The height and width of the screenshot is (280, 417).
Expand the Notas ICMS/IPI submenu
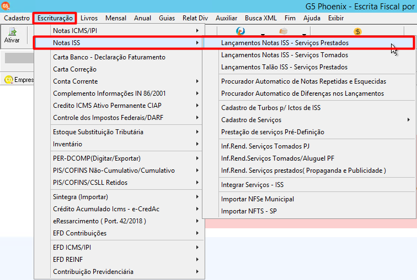pos(119,31)
